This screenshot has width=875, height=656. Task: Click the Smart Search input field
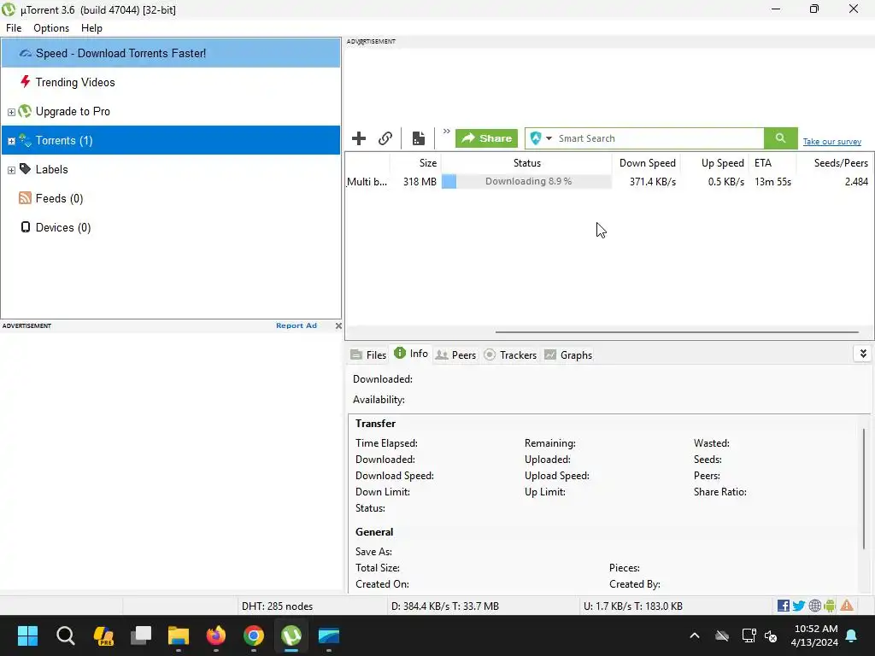coord(660,138)
